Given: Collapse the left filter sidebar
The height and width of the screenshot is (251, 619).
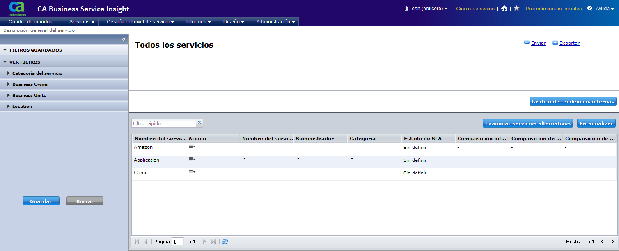Looking at the screenshot, I should pyautogui.click(x=124, y=39).
